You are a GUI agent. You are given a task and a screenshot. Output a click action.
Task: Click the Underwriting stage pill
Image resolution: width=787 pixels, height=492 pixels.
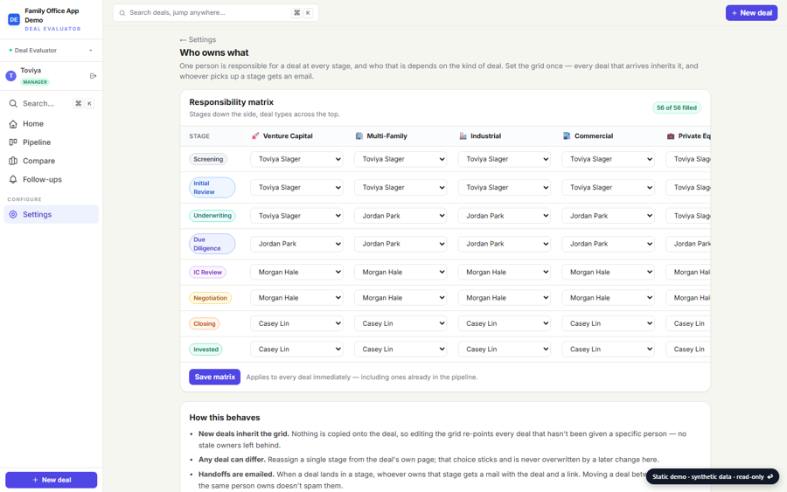(x=212, y=216)
